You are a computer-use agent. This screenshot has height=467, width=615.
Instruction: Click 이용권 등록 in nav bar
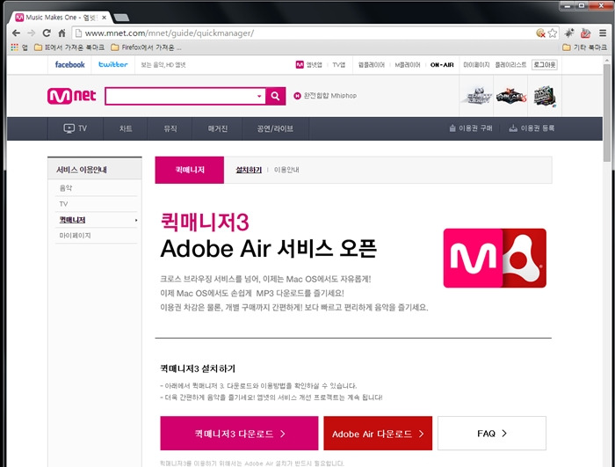coord(532,128)
